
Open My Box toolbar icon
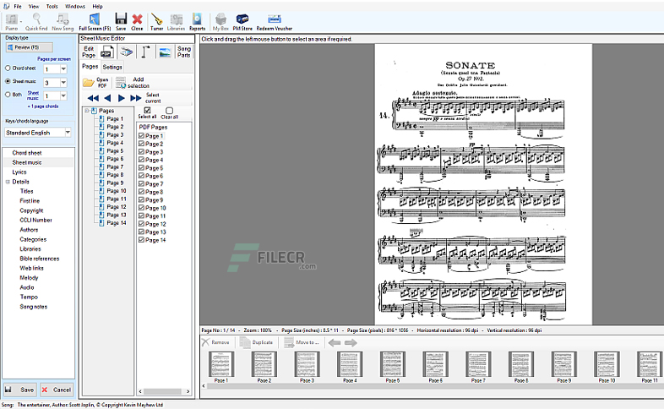[x=220, y=22]
